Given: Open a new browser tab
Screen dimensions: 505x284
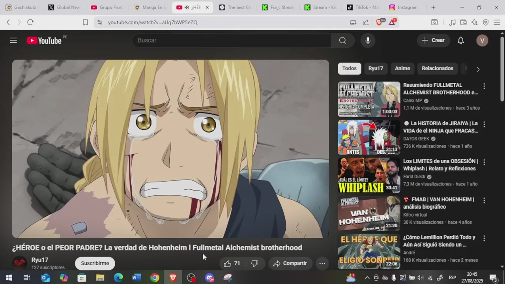Looking at the screenshot, I should tap(433, 7).
